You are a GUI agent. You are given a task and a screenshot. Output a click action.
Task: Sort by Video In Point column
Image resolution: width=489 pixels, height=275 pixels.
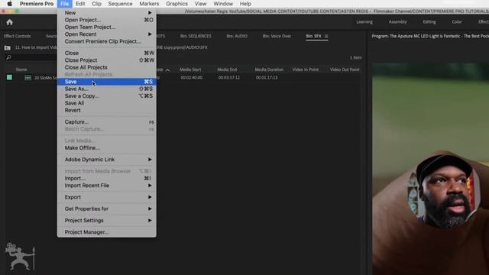[x=306, y=70]
